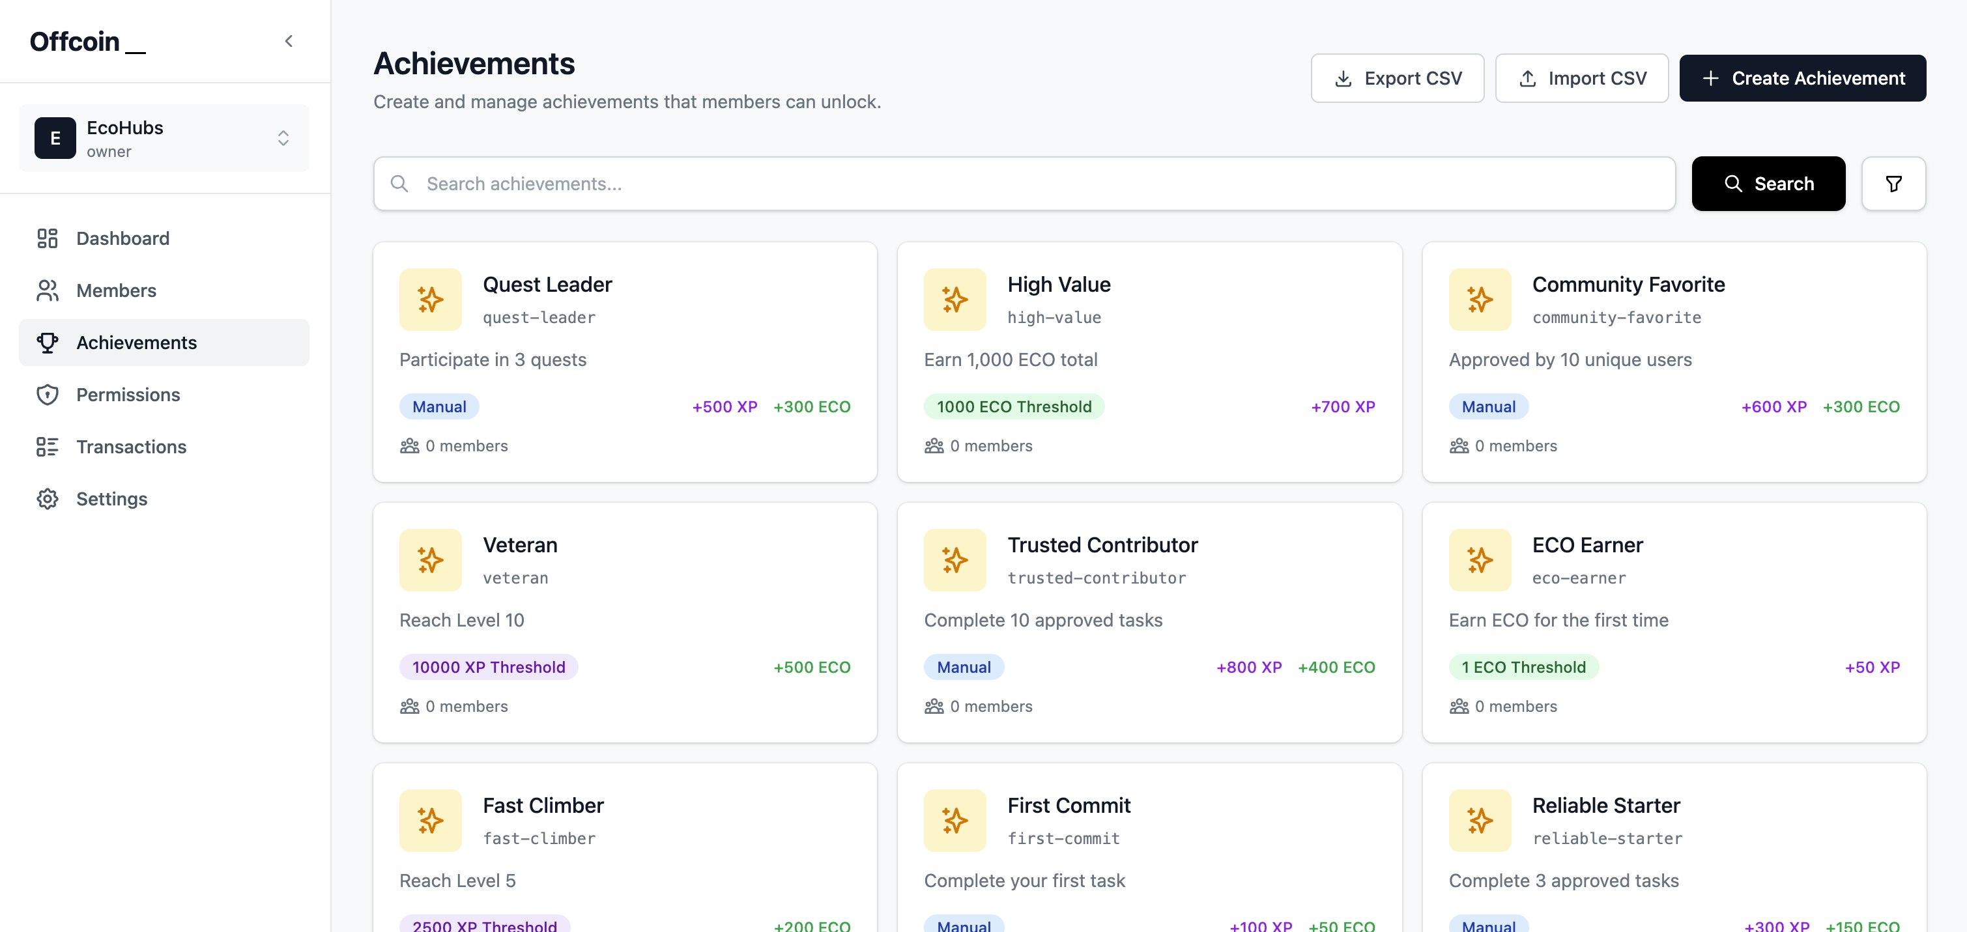
Task: Collapse the sidebar with the chevron arrow
Action: [x=289, y=41]
